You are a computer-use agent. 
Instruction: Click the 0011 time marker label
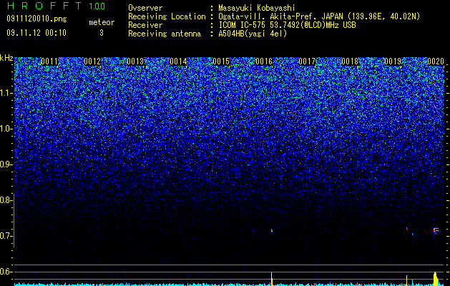pyautogui.click(x=49, y=61)
